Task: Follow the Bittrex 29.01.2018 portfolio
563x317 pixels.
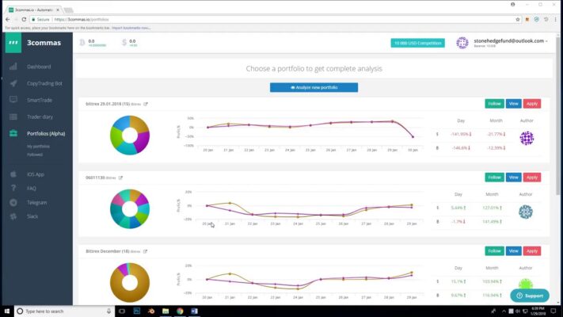Action: [x=494, y=104]
